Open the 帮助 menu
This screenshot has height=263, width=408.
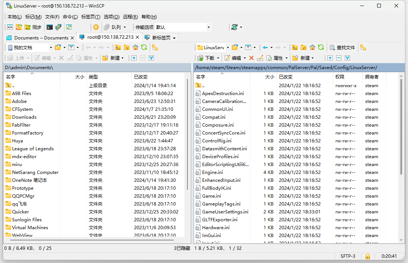pos(149,17)
